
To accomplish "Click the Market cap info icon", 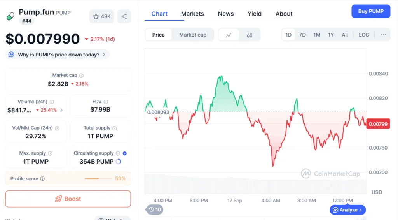I will [x=81, y=75].
